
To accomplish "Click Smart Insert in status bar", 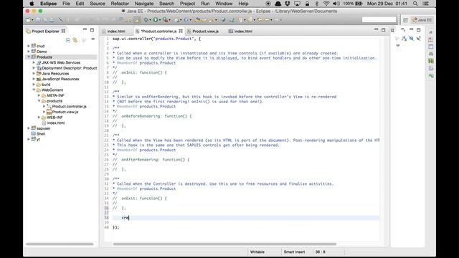I will [294, 252].
